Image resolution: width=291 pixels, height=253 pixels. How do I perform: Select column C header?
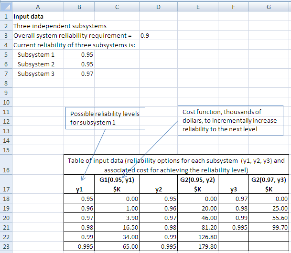(117, 7)
